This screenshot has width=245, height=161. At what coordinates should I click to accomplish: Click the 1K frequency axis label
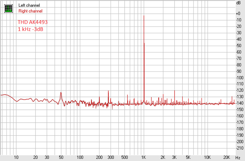[x=144, y=157]
